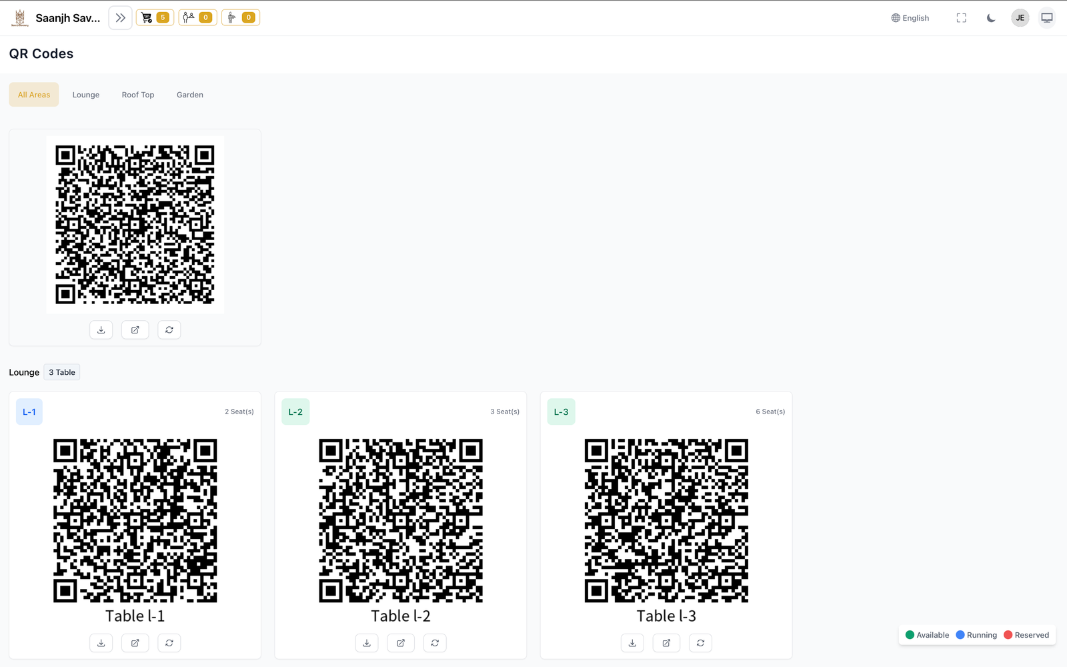Switch to the Lounge area tab

86,95
